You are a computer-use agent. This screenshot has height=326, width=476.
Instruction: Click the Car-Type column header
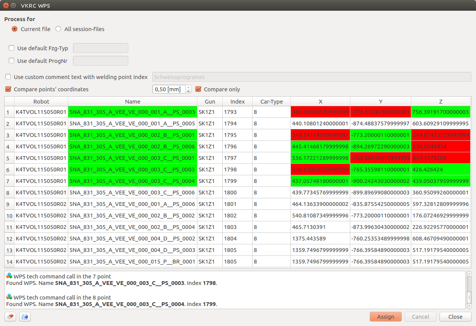pyautogui.click(x=272, y=102)
